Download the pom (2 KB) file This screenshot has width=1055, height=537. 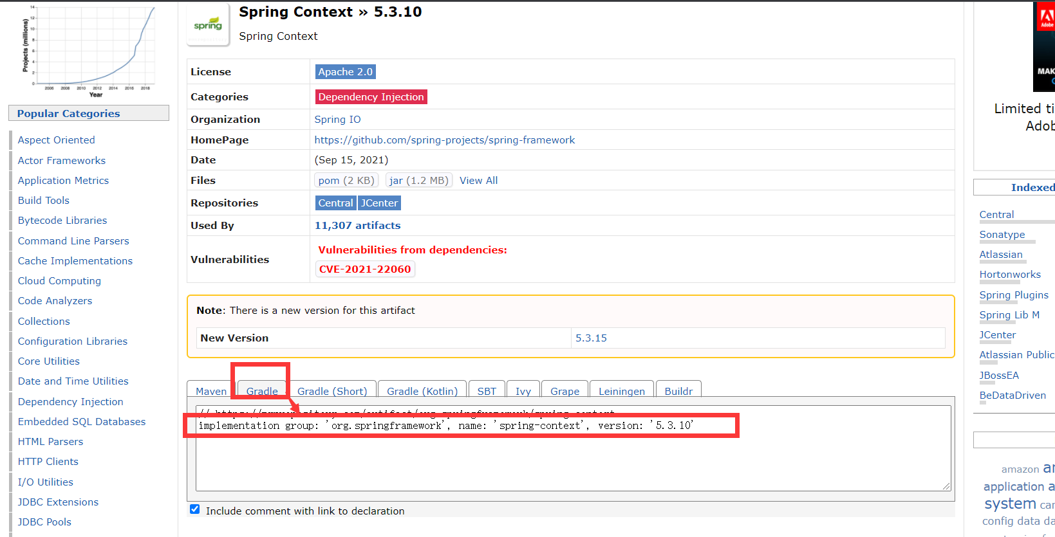click(x=346, y=181)
